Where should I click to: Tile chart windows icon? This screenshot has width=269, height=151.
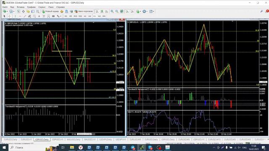(121, 11)
